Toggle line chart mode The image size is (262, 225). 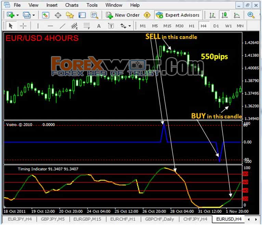click(x=237, y=15)
